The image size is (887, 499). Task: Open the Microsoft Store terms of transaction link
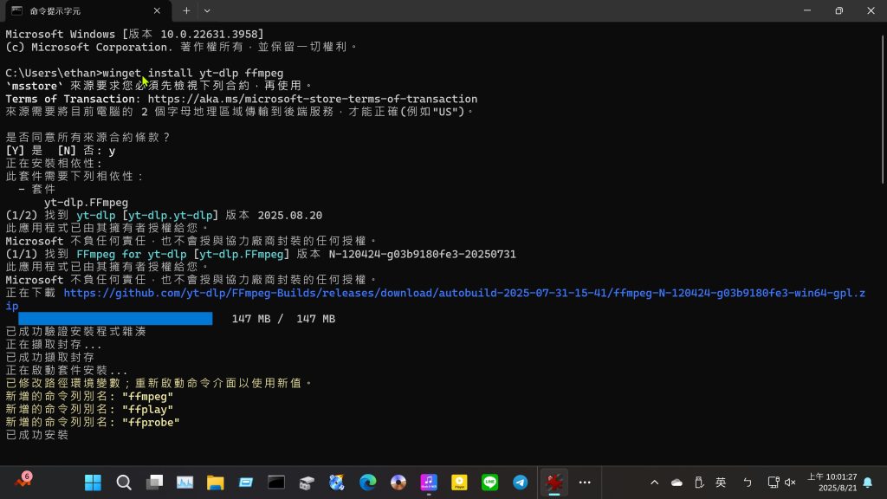pyautogui.click(x=312, y=99)
